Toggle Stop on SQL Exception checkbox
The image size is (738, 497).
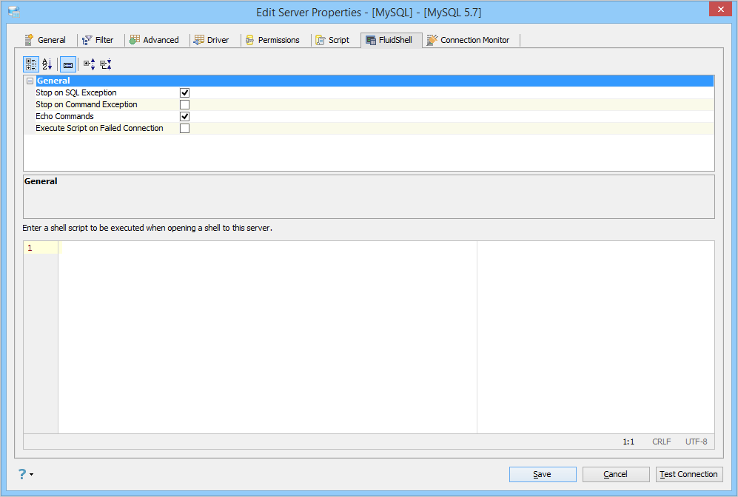pyautogui.click(x=184, y=92)
